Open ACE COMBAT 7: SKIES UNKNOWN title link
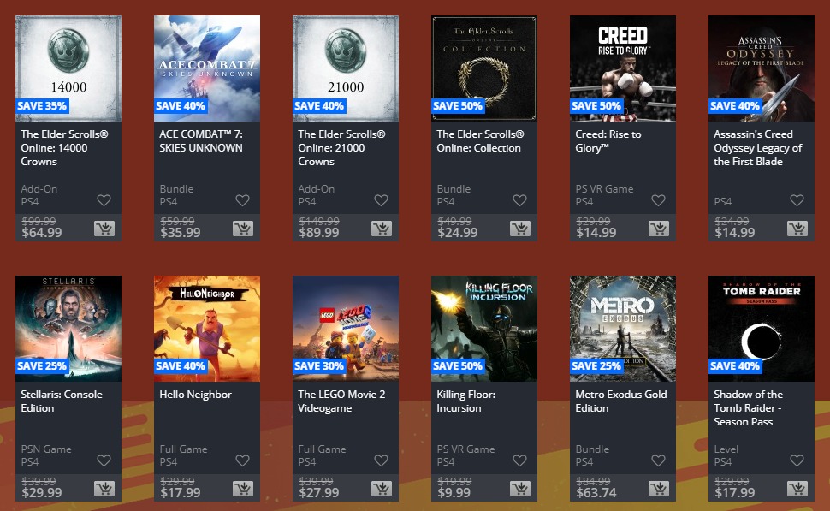Image resolution: width=830 pixels, height=511 pixels. pyautogui.click(x=201, y=141)
